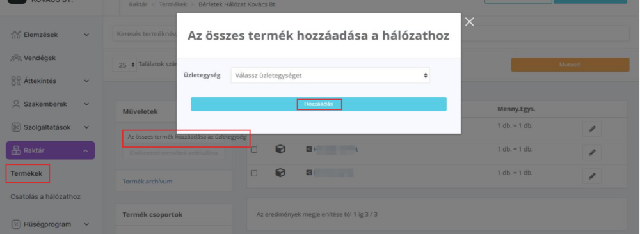Close the dialog with the X icon

(469, 22)
